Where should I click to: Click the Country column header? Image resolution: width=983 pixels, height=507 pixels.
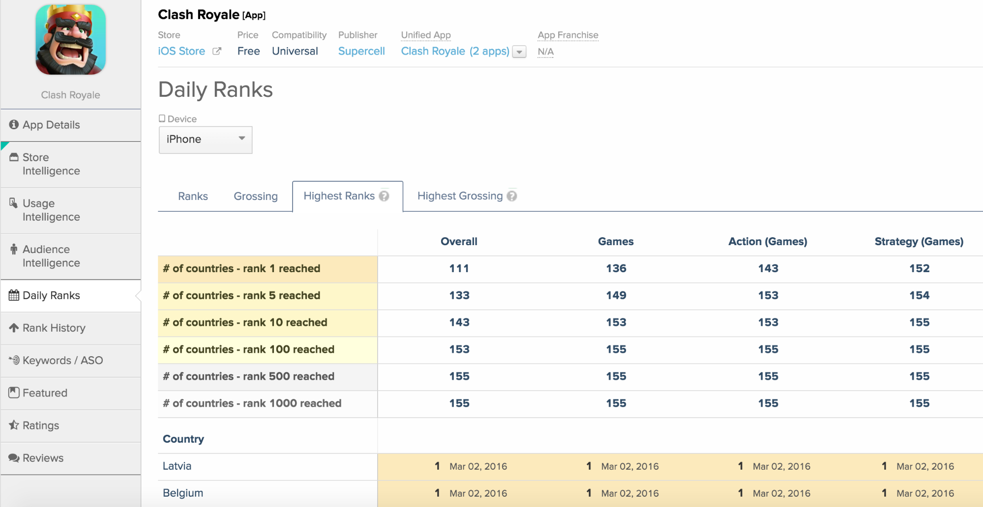183,439
